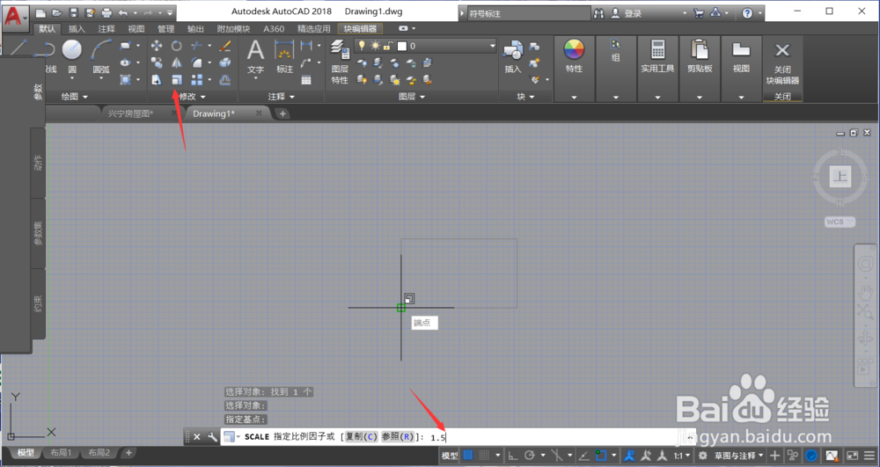880x467 pixels.
Task: Click the Plot printer icon
Action: (x=106, y=12)
